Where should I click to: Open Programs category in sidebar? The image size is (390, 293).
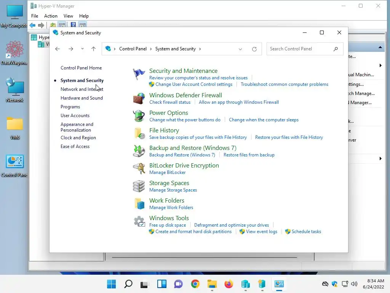70,107
